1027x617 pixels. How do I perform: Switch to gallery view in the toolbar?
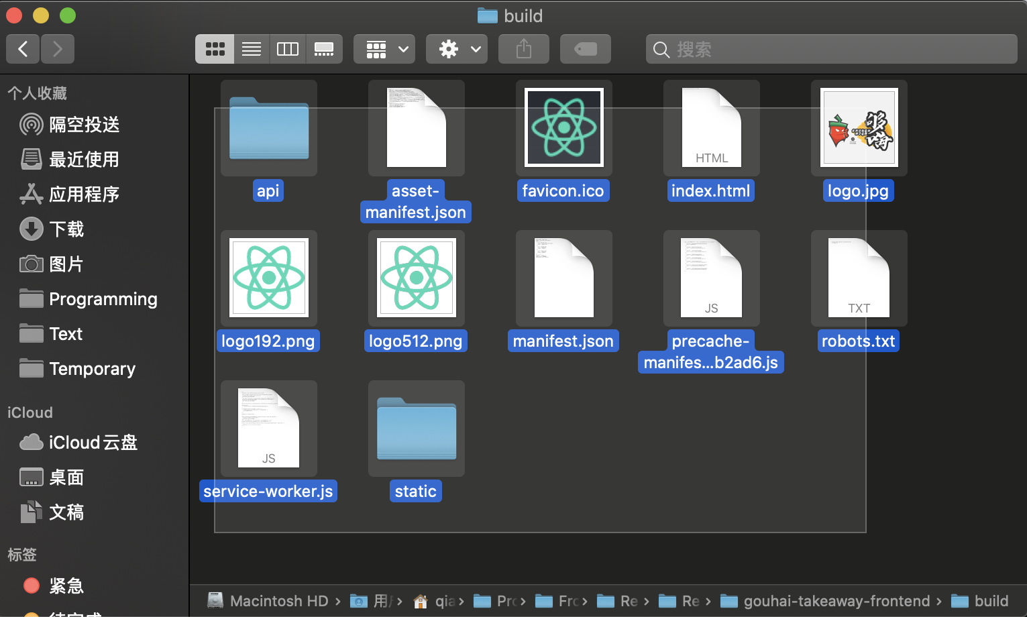(324, 48)
